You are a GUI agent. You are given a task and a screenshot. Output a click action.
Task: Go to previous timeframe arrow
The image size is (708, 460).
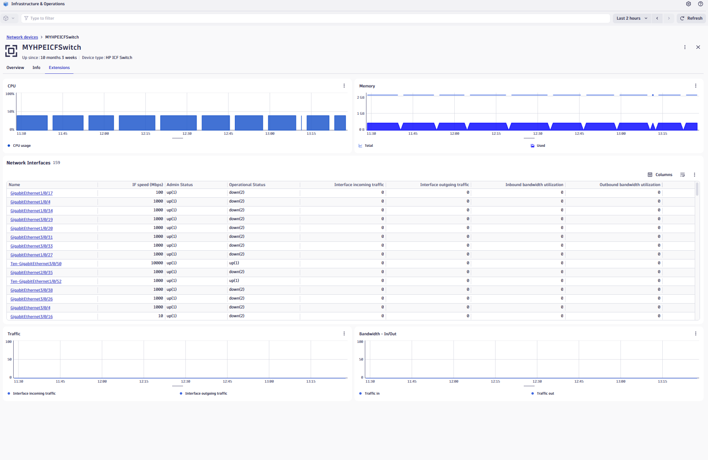pos(657,18)
